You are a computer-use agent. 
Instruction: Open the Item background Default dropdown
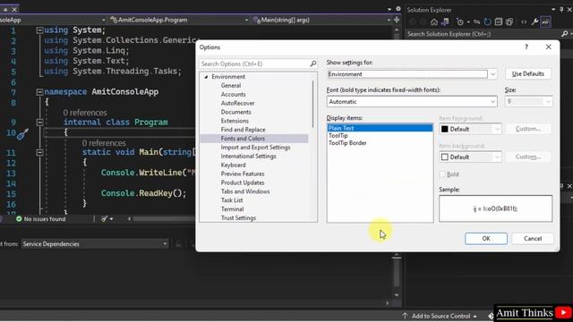(x=497, y=157)
